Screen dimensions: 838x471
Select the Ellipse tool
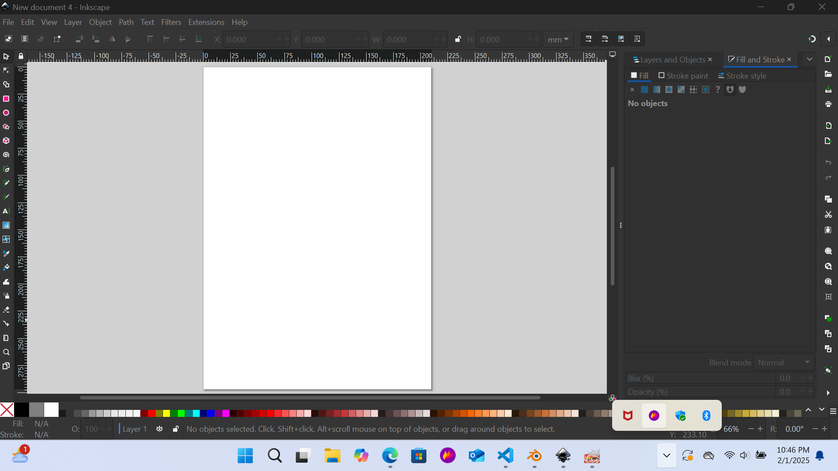6,113
